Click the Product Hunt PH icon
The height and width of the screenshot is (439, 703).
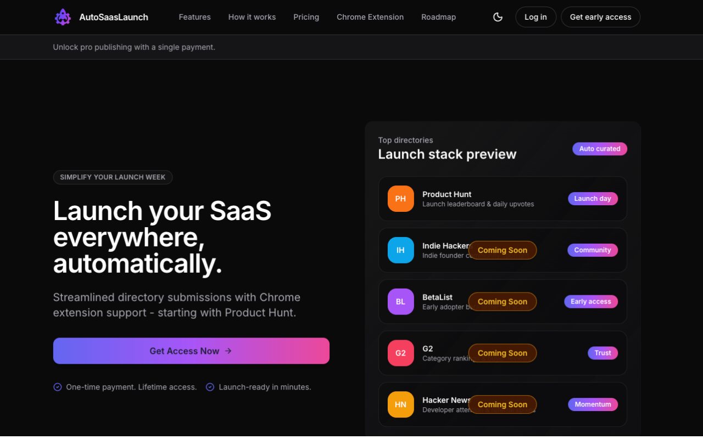tap(400, 199)
